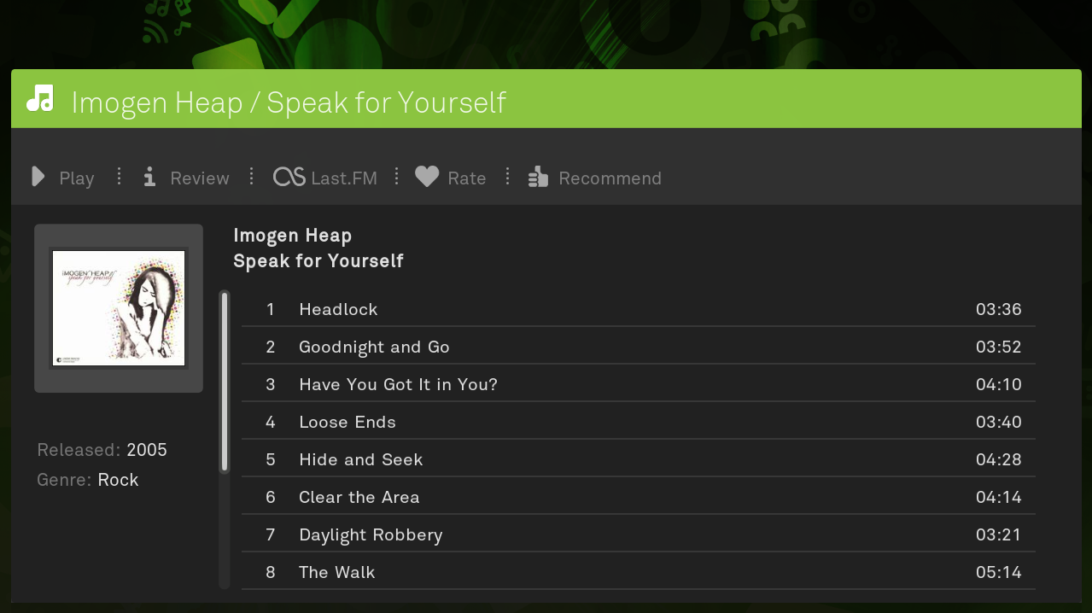
Task: Choose track 5 Hide and Seek
Action: [639, 459]
